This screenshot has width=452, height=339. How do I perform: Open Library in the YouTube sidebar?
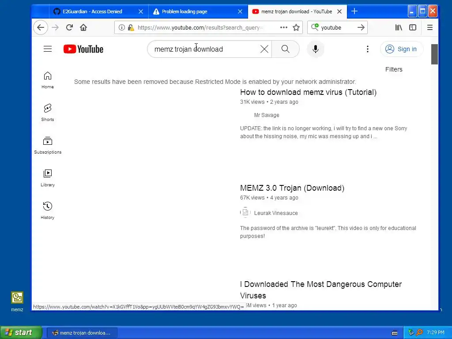[48, 178]
